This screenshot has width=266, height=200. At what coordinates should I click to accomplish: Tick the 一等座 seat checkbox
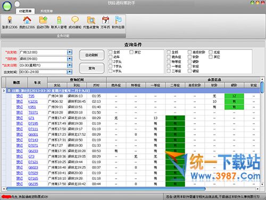(169, 66)
